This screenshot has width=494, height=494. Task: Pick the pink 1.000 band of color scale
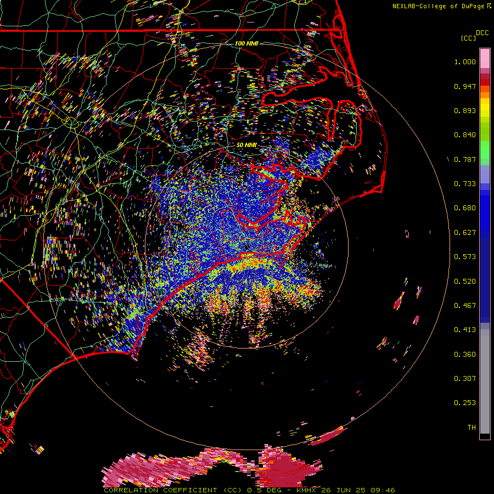[485, 59]
